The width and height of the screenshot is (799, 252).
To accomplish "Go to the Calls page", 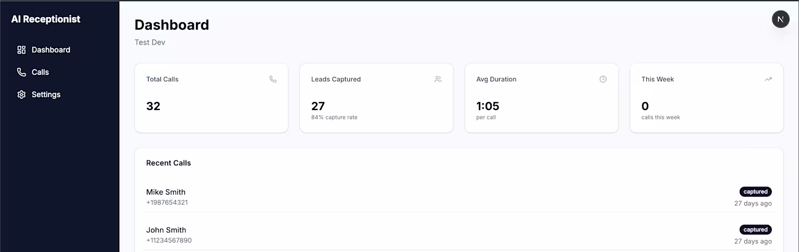I will tap(40, 72).
